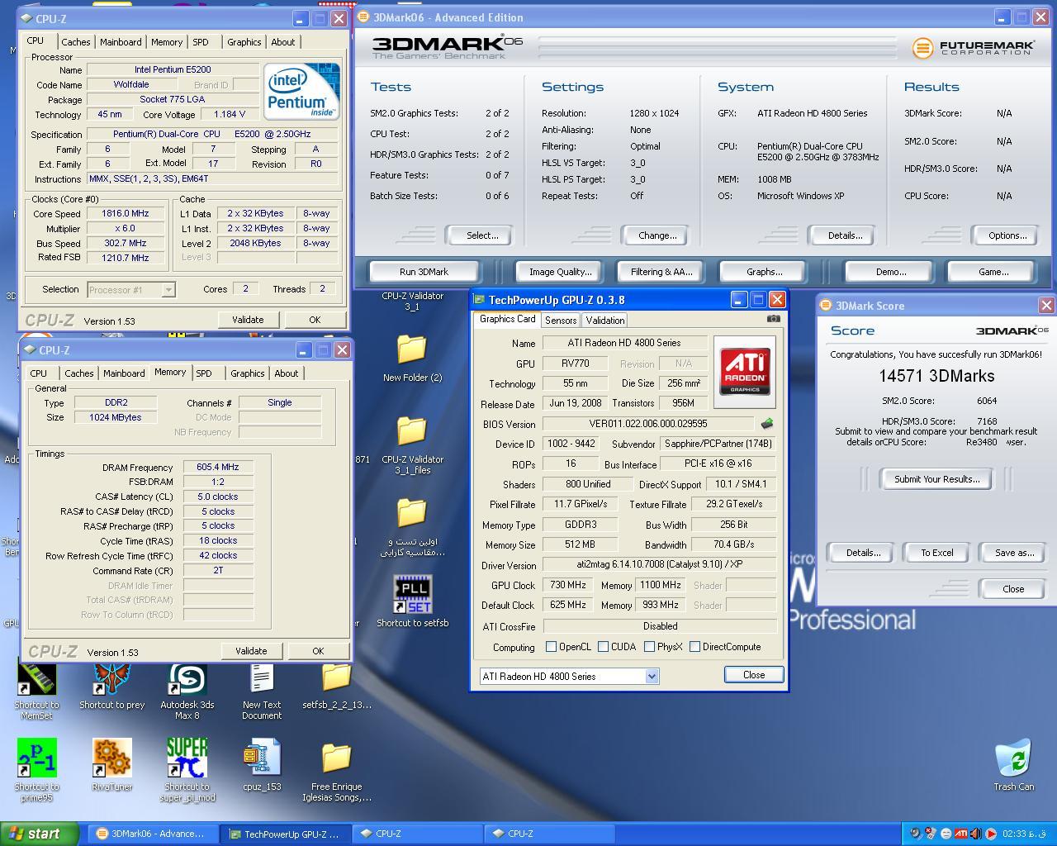Click Close in 3DMark Score window
1057x846 pixels.
point(1013,589)
